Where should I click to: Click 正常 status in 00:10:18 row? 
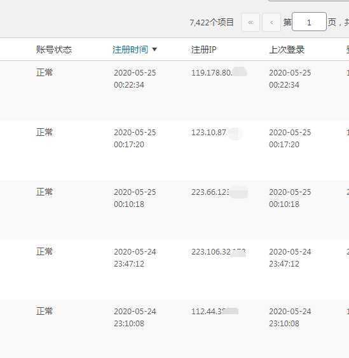coord(44,192)
